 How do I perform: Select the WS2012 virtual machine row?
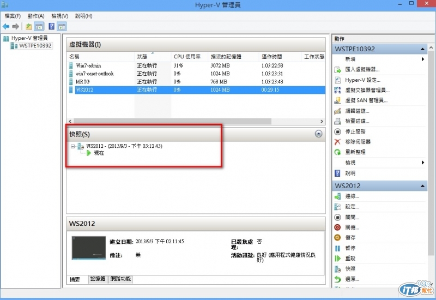click(196, 90)
